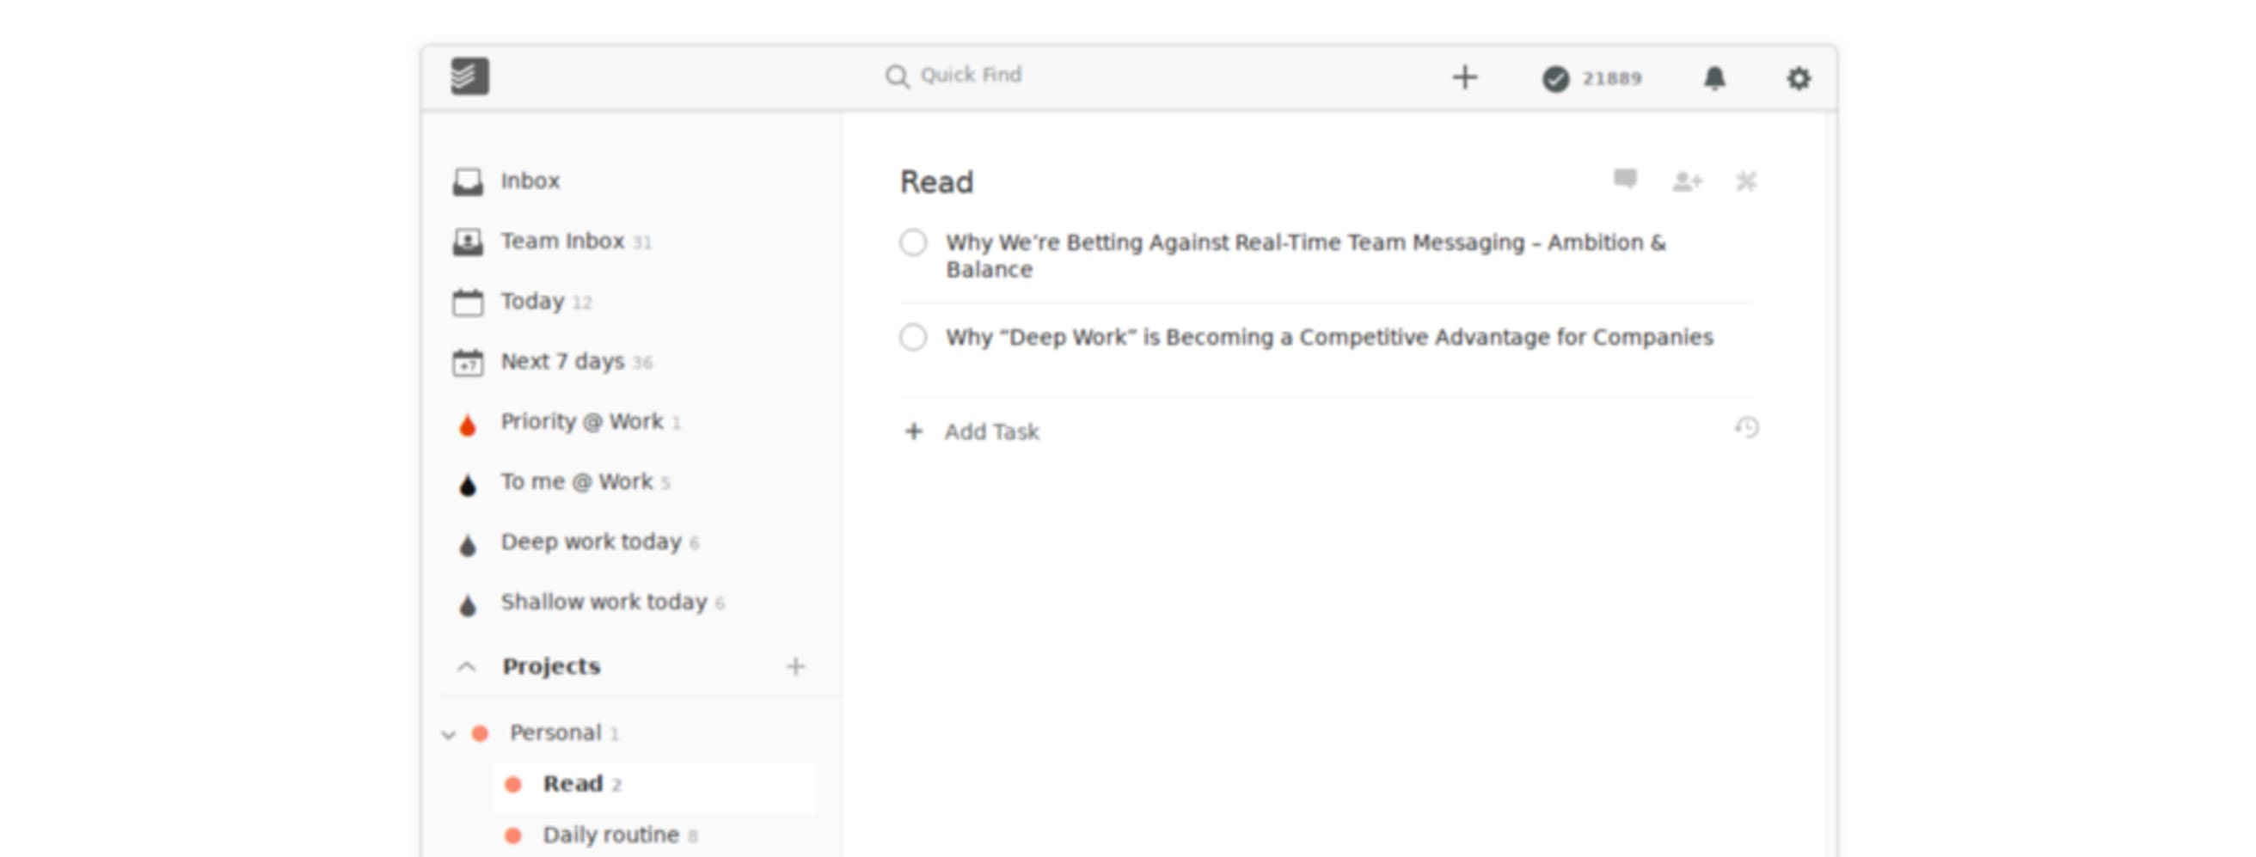The height and width of the screenshot is (857, 2256).
Task: Click the Team Inbox count 31
Action: [x=642, y=242]
